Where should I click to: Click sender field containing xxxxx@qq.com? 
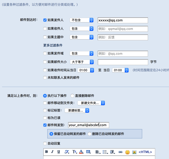(x=123, y=20)
